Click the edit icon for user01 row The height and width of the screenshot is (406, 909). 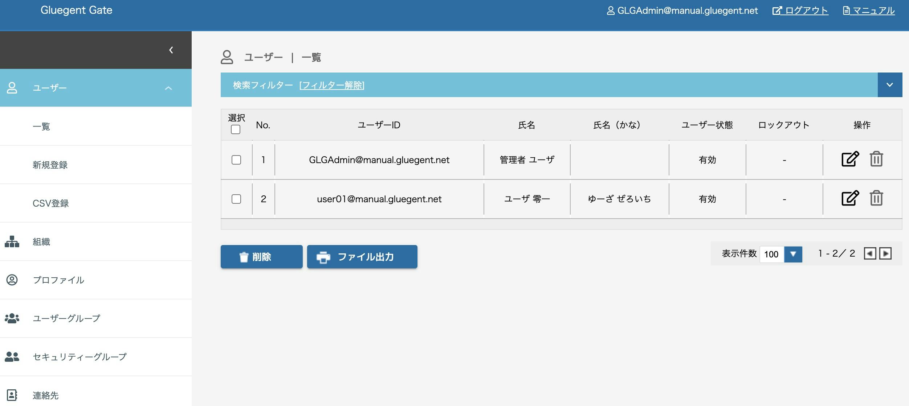pos(849,198)
